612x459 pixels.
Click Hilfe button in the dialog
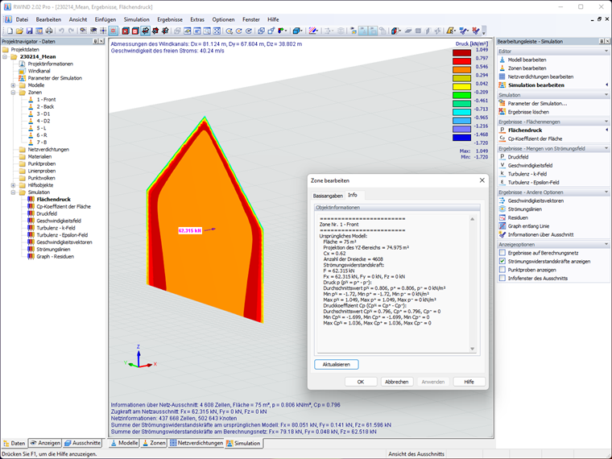(469, 382)
